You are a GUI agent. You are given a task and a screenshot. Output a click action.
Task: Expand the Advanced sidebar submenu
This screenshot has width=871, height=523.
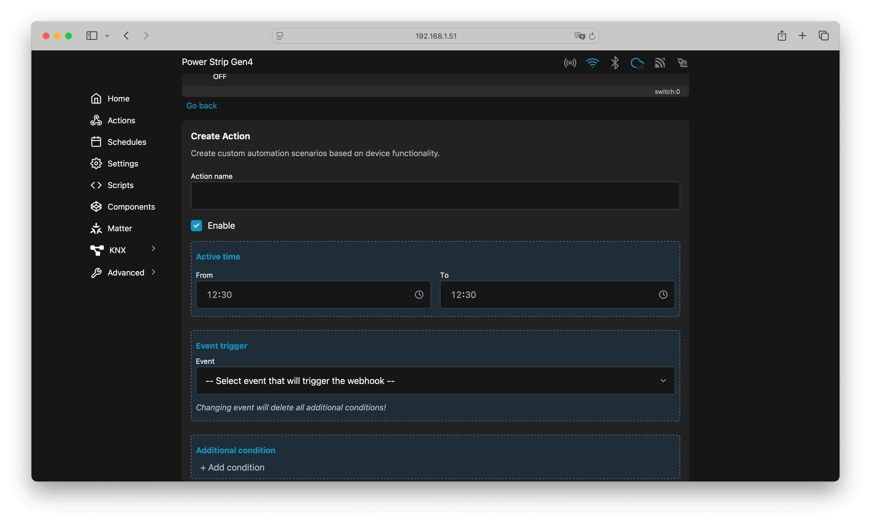[153, 272]
